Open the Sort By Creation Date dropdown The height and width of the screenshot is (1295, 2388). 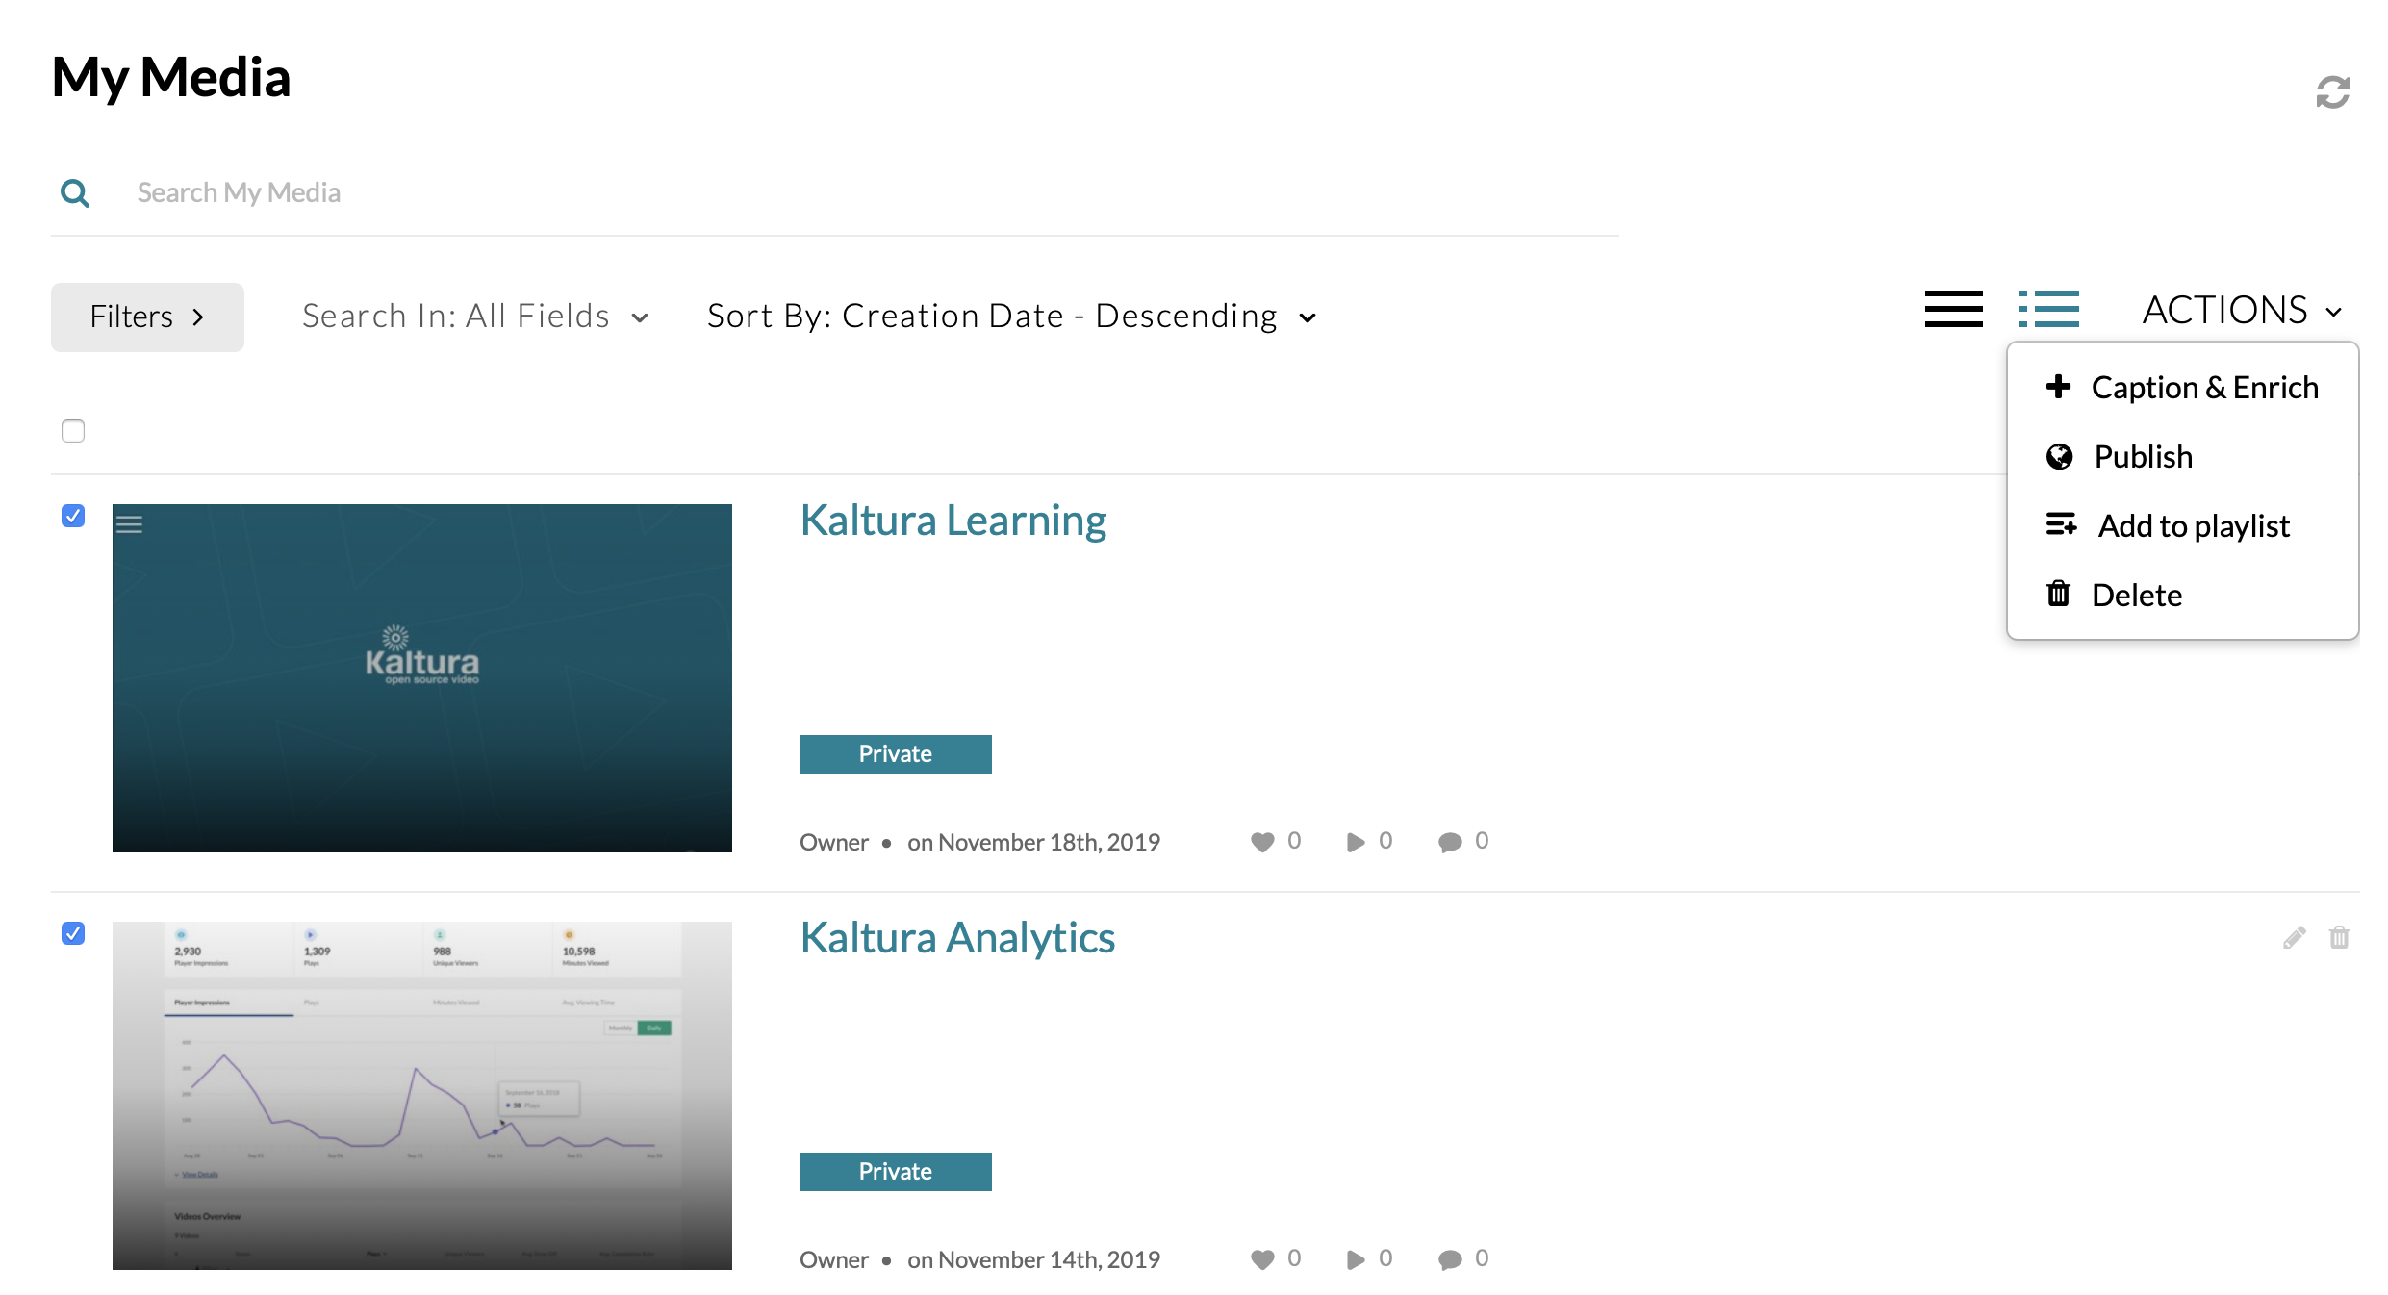(1010, 317)
